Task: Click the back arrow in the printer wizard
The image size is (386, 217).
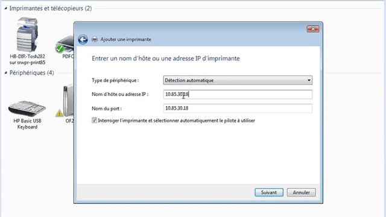Action: [x=83, y=39]
